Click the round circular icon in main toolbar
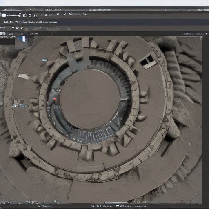Image resolution: width=209 pixels, height=209 pixels. [36, 16]
